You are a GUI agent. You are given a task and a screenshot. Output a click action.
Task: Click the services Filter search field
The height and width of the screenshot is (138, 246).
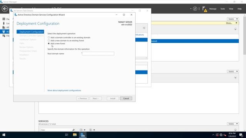coord(56,130)
